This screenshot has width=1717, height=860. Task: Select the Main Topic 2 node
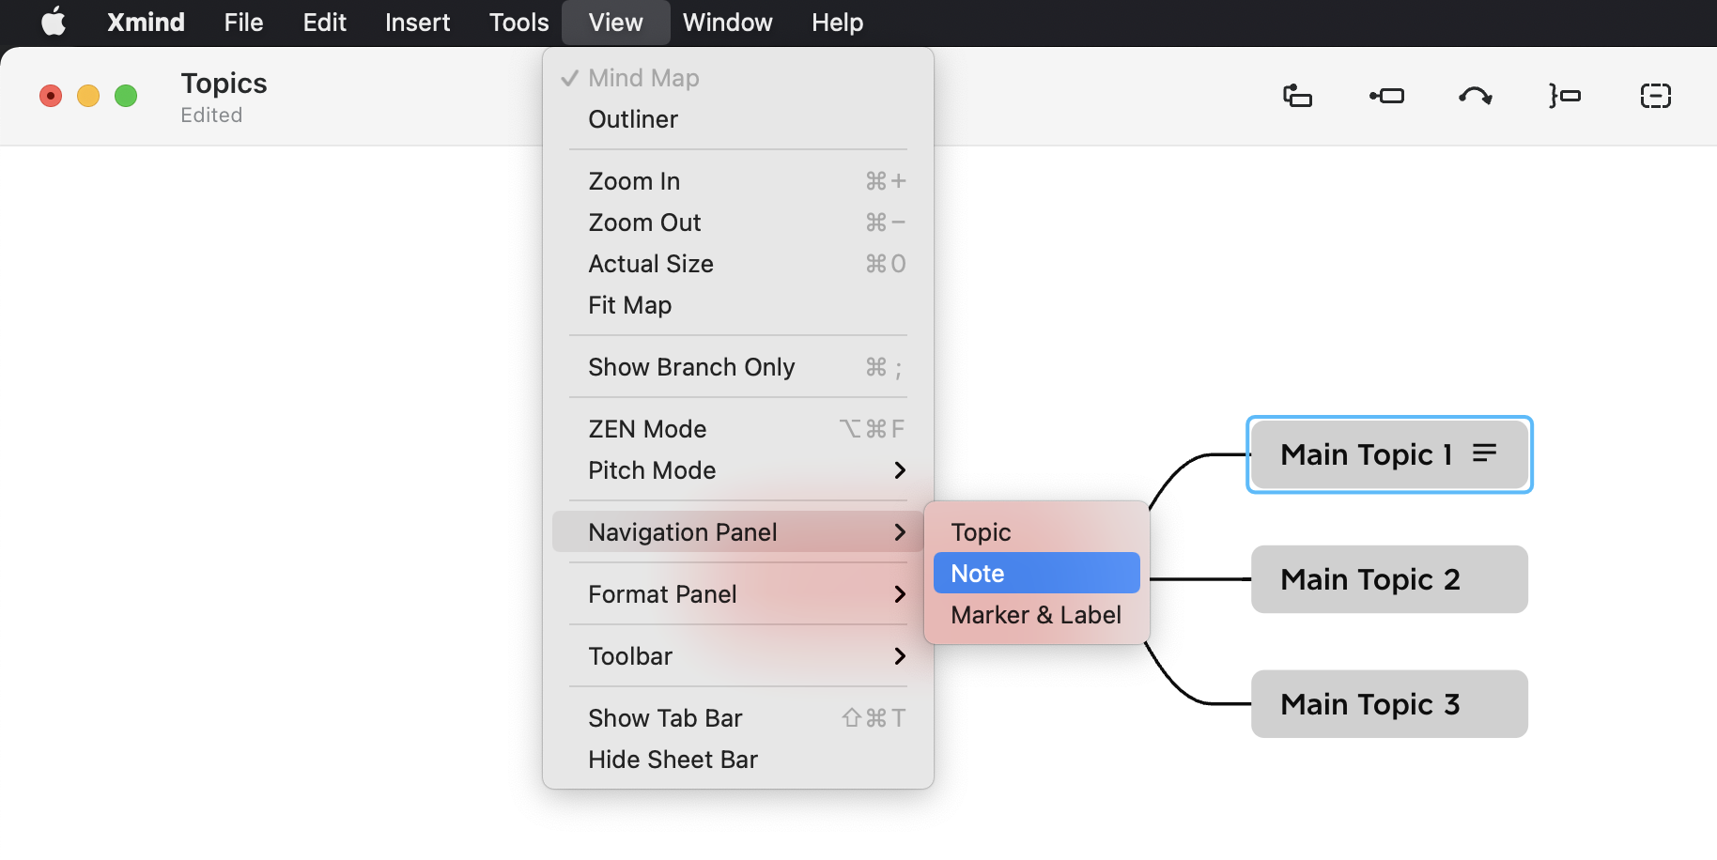(x=1389, y=579)
